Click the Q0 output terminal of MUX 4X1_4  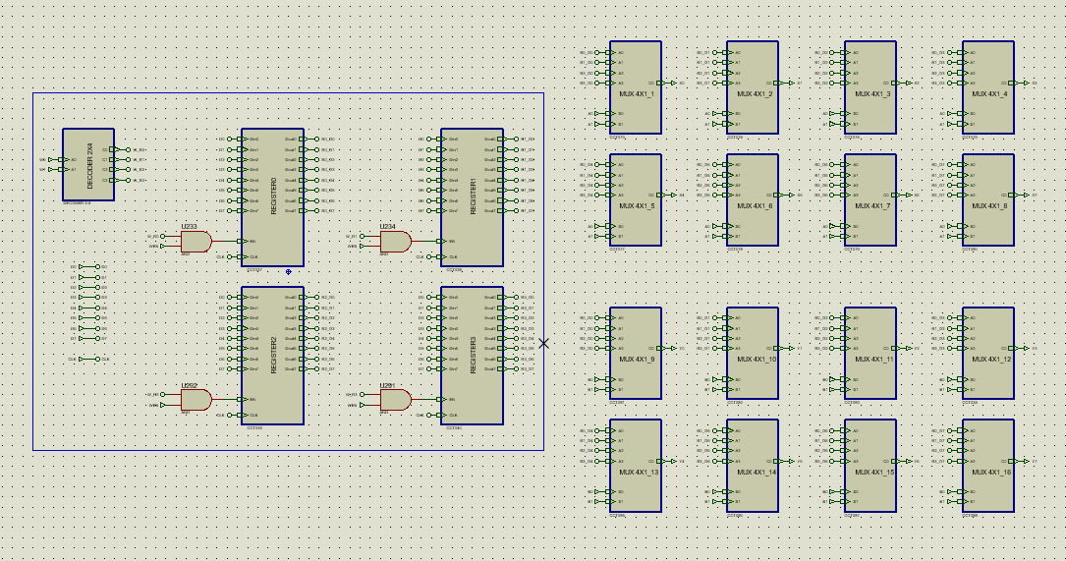coord(1025,83)
